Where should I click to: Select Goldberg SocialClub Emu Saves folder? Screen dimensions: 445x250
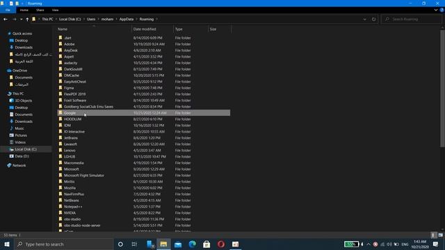tap(88, 106)
